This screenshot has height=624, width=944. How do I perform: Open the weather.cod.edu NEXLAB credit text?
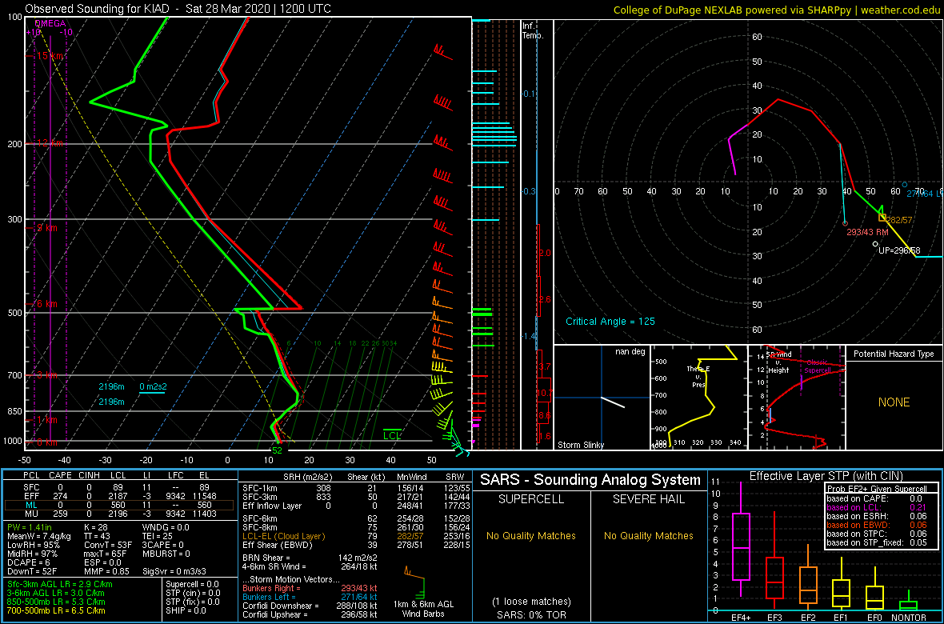(x=777, y=10)
